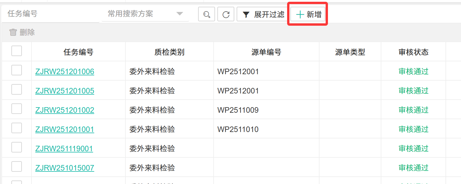
Task: Click the refresh icon button
Action: click(x=226, y=14)
